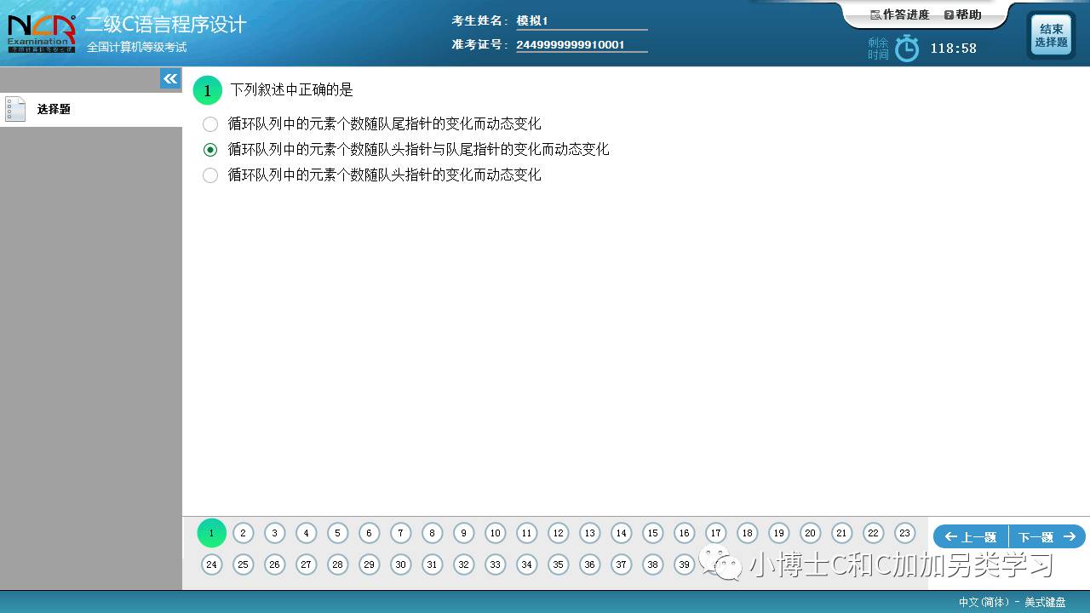Click the 准考证号 number 2449999999910001

(x=571, y=44)
